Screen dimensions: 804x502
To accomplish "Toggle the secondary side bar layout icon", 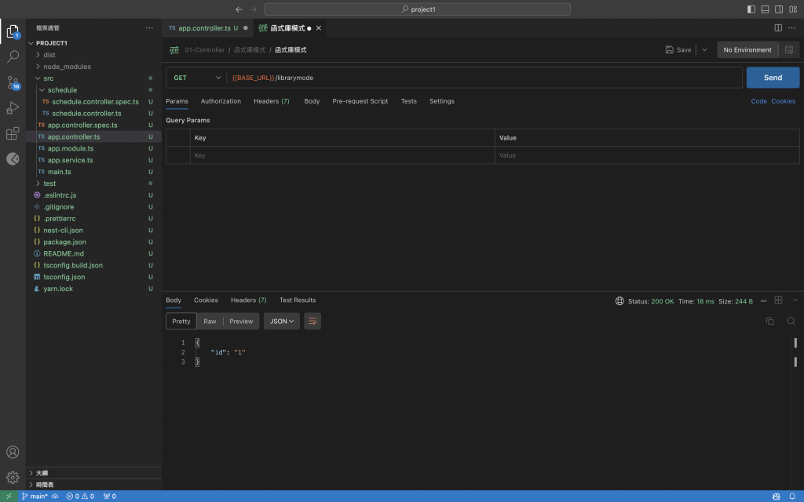I will (x=779, y=9).
